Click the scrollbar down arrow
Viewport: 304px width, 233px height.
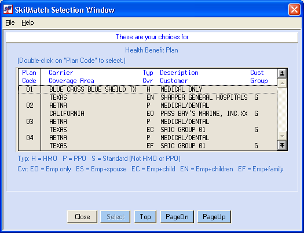[282, 136]
